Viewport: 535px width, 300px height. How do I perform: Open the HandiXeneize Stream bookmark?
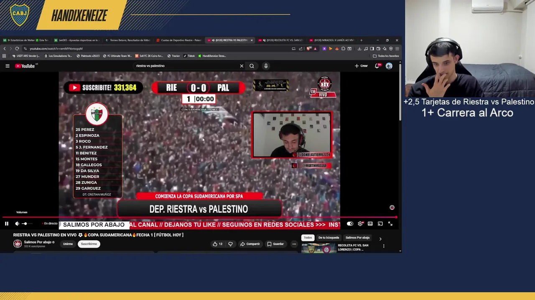212,56
